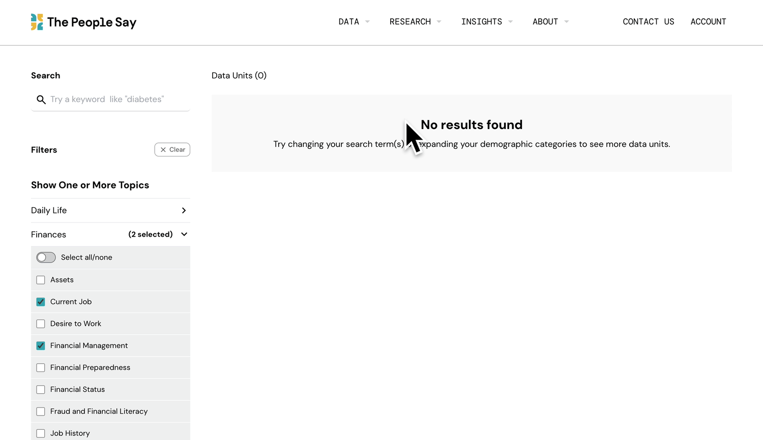Go to CONTACT US page
This screenshot has height=440, width=763.
[x=649, y=22]
